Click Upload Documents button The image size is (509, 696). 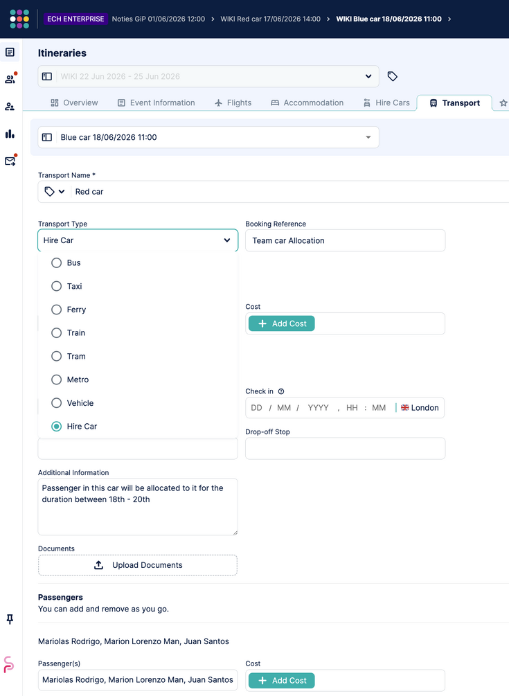pyautogui.click(x=138, y=565)
